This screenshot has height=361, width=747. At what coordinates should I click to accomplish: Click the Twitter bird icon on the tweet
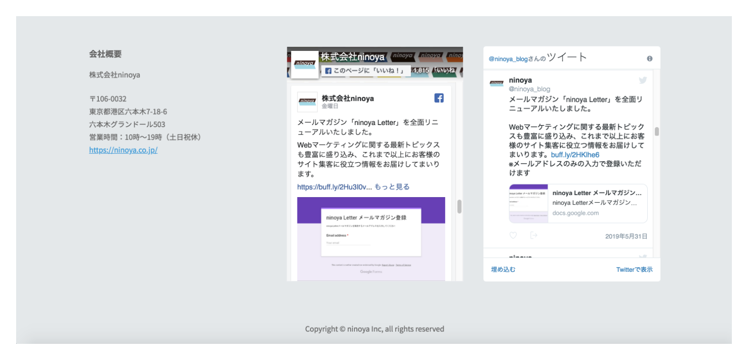643,80
